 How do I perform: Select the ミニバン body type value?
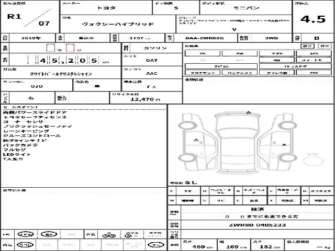[247, 8]
